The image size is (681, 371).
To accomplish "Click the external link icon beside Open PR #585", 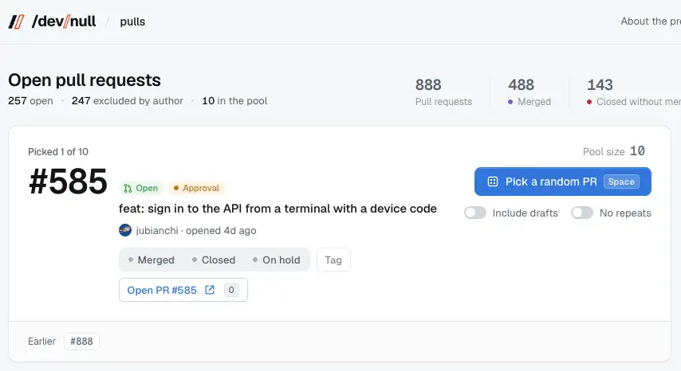I will click(210, 290).
